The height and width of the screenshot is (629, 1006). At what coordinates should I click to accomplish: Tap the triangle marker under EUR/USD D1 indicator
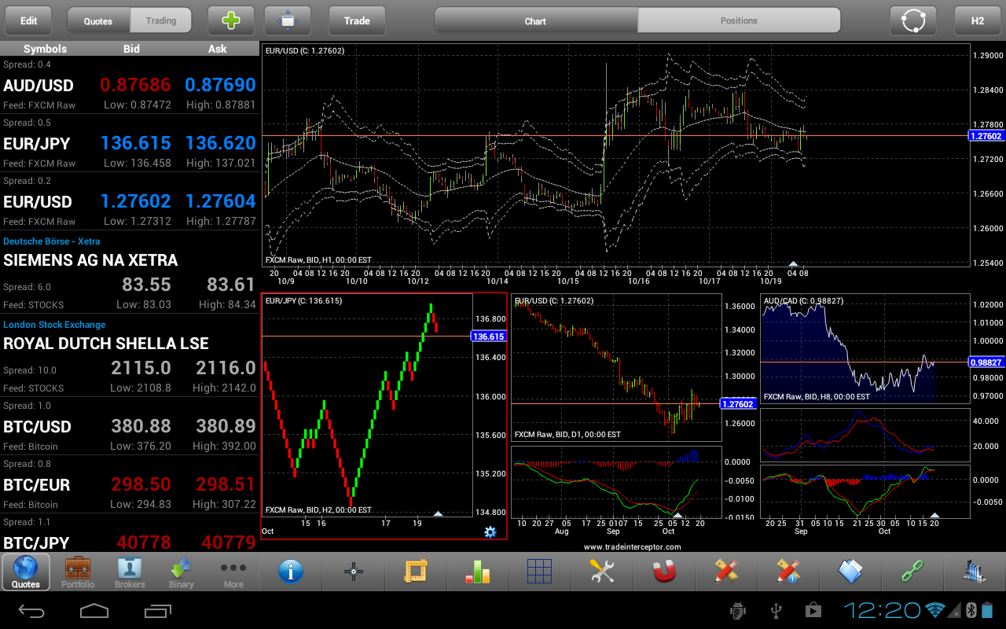click(677, 514)
